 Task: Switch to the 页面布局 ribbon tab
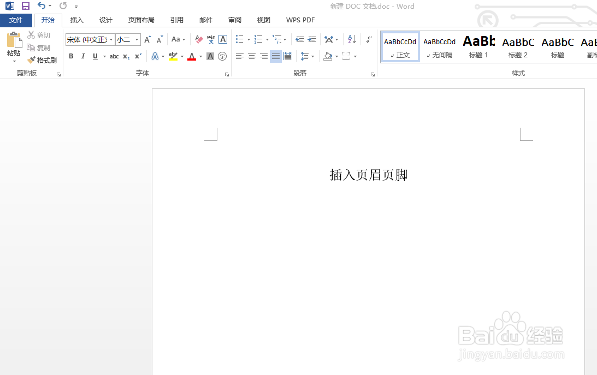pos(141,20)
